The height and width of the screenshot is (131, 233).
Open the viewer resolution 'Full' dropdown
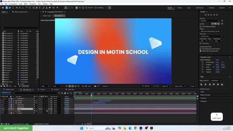[x=58, y=86]
